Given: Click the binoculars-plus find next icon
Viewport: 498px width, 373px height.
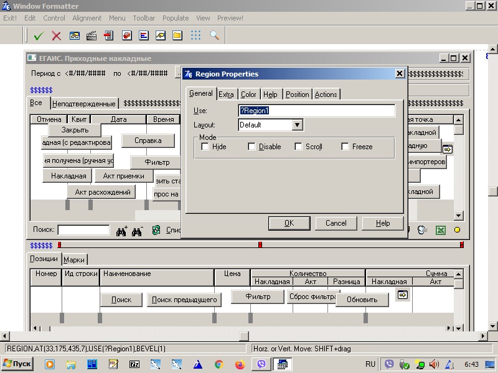Looking at the screenshot, I should (121, 231).
